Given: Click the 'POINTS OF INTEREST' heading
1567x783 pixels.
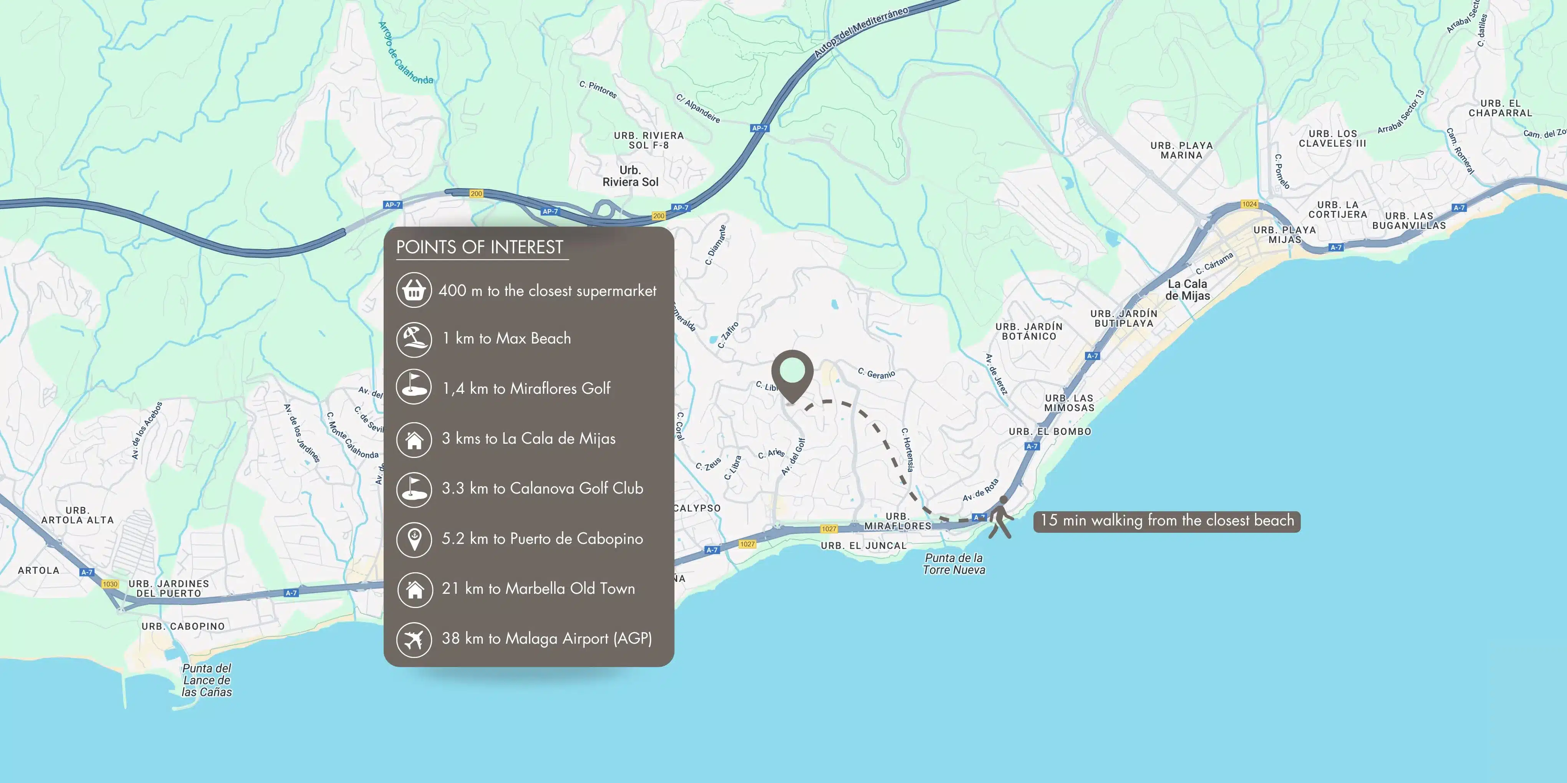Looking at the screenshot, I should (479, 247).
